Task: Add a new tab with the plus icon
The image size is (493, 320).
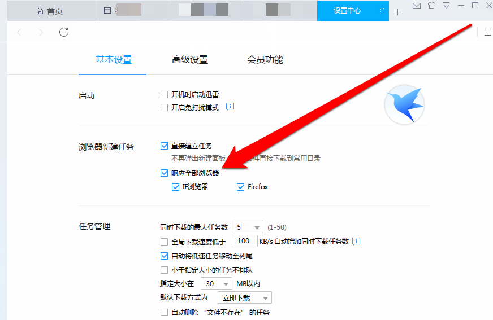Action: 397,12
